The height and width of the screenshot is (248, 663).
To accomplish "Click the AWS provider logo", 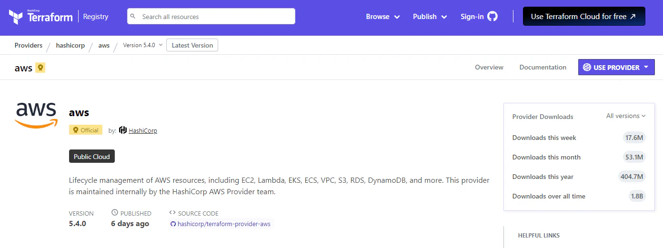I will (36, 115).
